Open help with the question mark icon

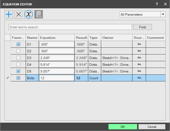(157, 4)
